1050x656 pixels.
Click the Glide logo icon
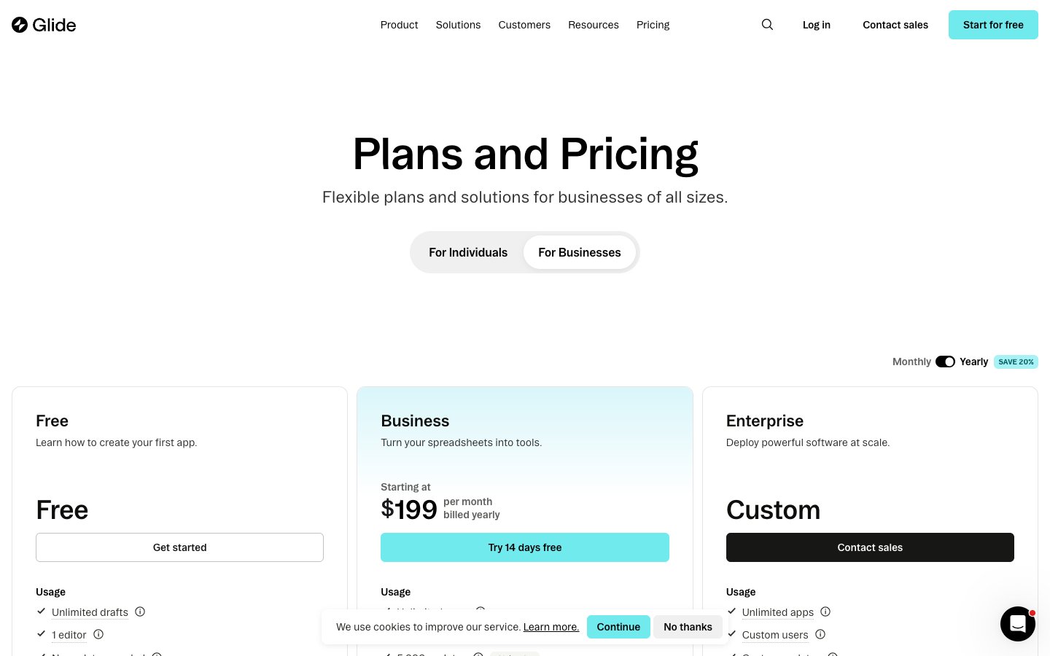20,24
